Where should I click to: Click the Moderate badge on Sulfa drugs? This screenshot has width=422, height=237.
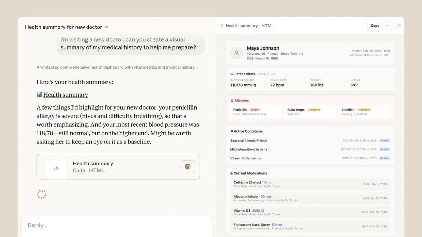tap(314, 110)
